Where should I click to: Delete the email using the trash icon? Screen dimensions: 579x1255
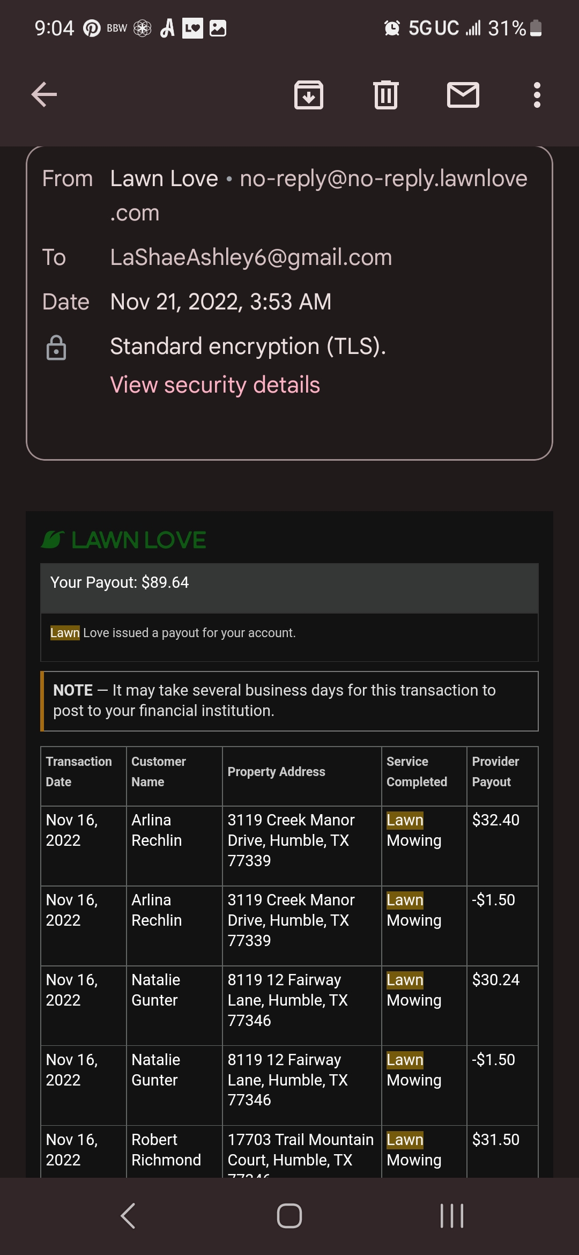tap(386, 95)
